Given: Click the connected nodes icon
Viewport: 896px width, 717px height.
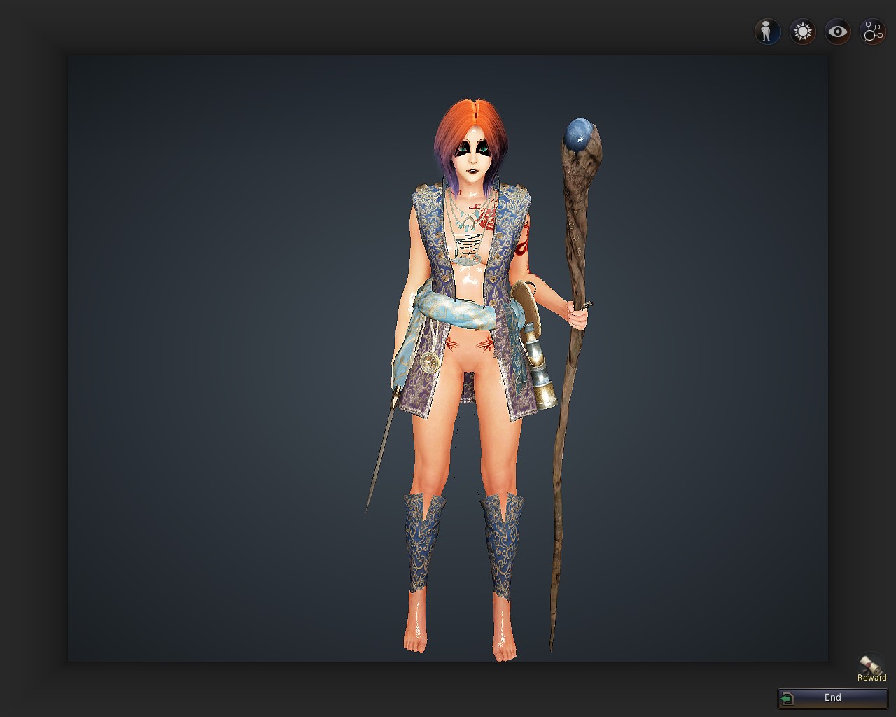Looking at the screenshot, I should 873,32.
